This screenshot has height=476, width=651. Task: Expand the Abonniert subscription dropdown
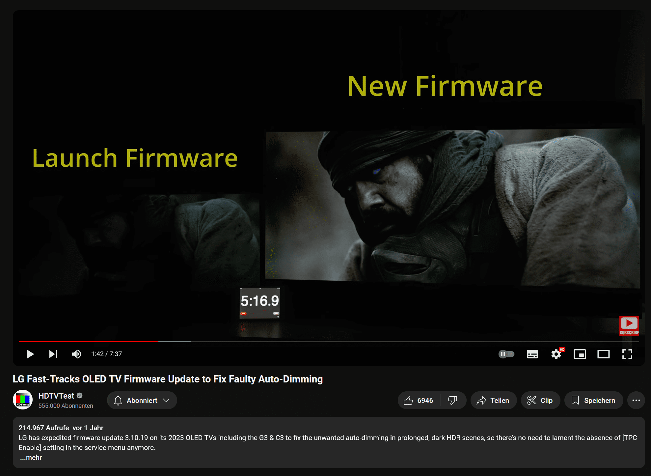[142, 400]
